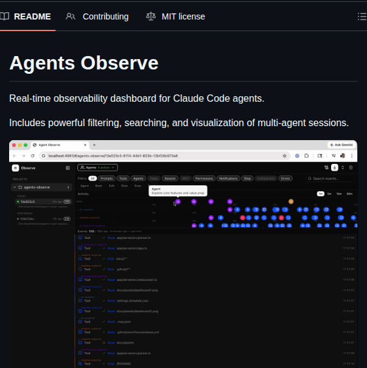This screenshot has height=368, width=367.
Task: Toggle the Grep tool sub-filter chip
Action: (x=138, y=186)
